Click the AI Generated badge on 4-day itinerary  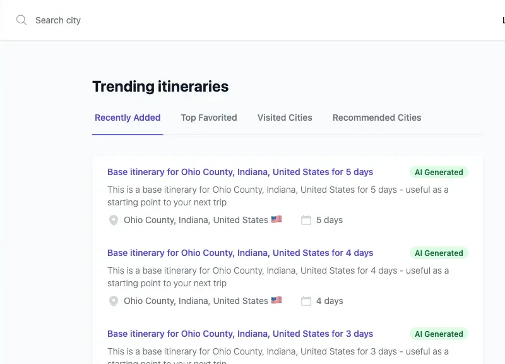439,253
